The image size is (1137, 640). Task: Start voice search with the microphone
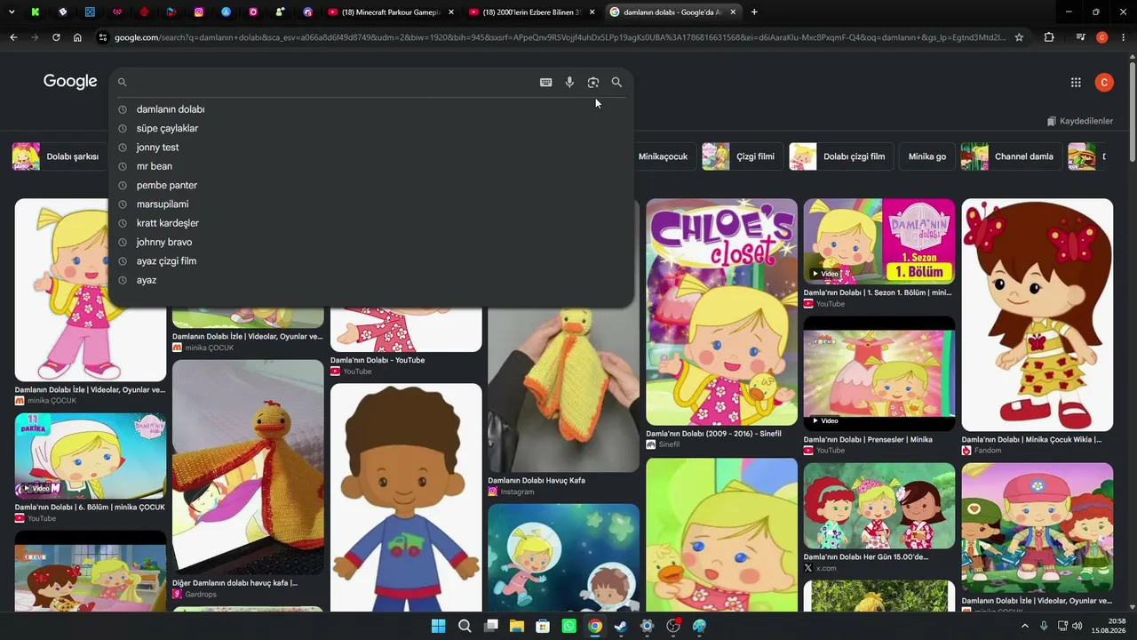pos(569,83)
